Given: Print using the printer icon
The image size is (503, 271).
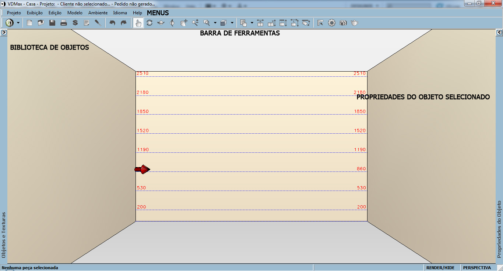Looking at the screenshot, I should [x=64, y=23].
